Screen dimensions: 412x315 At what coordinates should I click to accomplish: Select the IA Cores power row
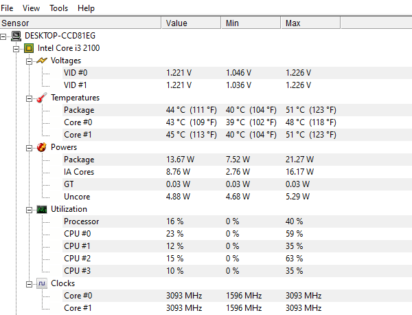tap(238, 172)
